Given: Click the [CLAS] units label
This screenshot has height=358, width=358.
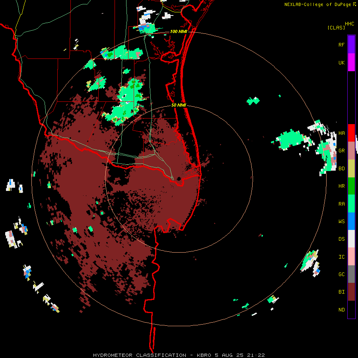Looking at the screenshot, I should coord(336,27).
